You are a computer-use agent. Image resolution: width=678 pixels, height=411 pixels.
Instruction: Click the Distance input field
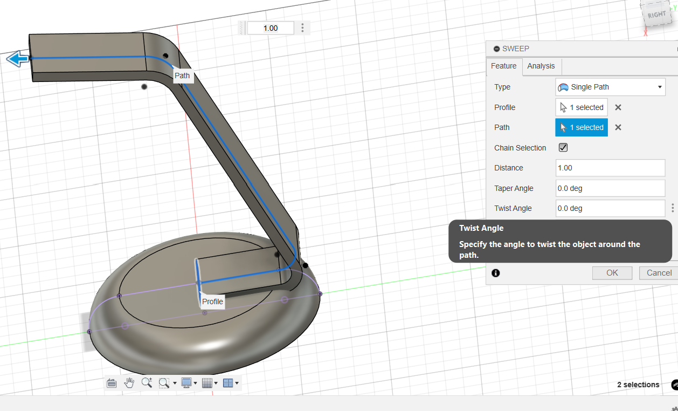610,168
